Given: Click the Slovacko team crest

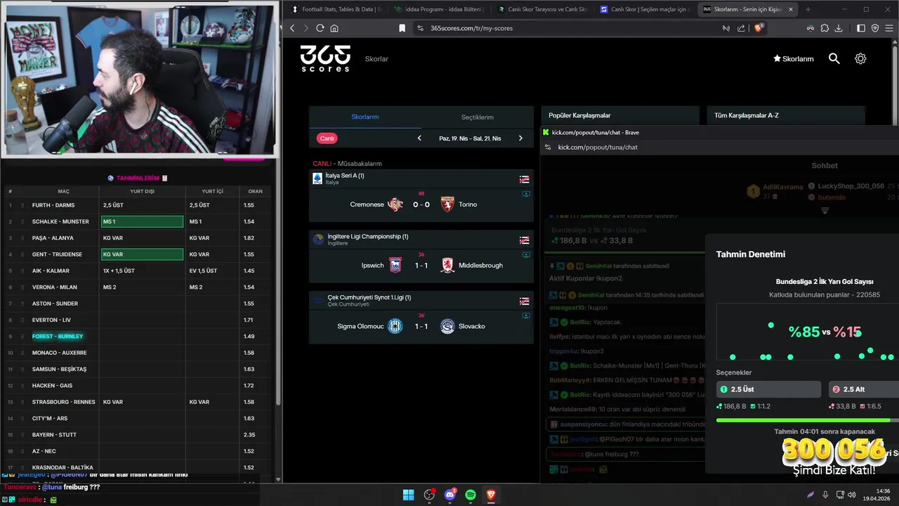Looking at the screenshot, I should click(x=447, y=326).
